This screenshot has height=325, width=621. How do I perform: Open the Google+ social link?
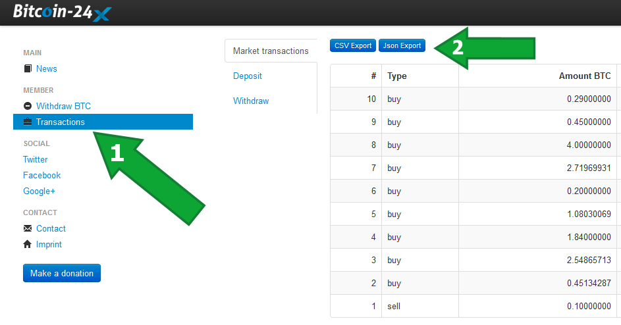(x=39, y=191)
